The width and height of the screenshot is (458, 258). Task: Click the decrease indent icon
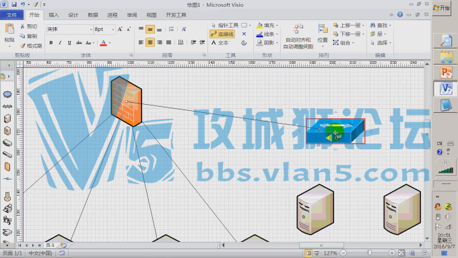193,42
